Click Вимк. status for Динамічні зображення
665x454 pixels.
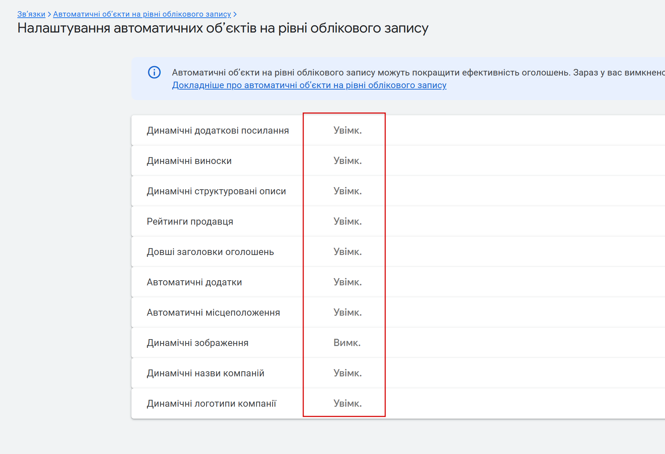[x=347, y=343]
